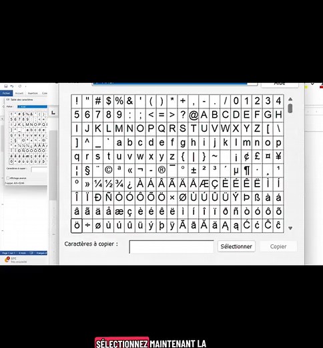Choose the section sign § cell
The height and width of the screenshot is (348, 323).
pyautogui.click(x=87, y=170)
